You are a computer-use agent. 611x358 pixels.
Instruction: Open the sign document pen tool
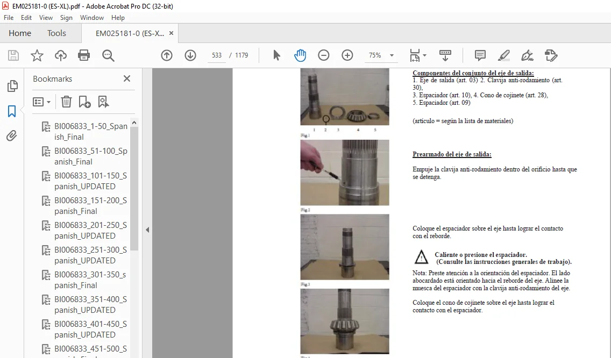coord(527,55)
